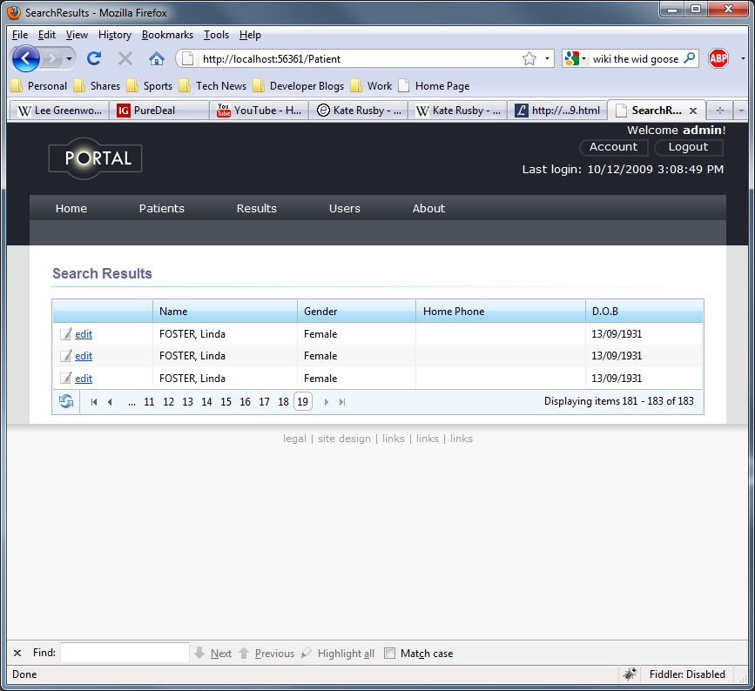Select page 15 in the pager
Image resolution: width=755 pixels, height=691 pixels.
point(226,402)
